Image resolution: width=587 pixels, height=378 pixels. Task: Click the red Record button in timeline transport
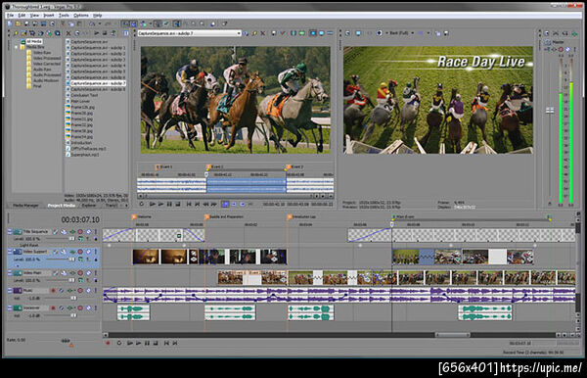click(x=108, y=343)
